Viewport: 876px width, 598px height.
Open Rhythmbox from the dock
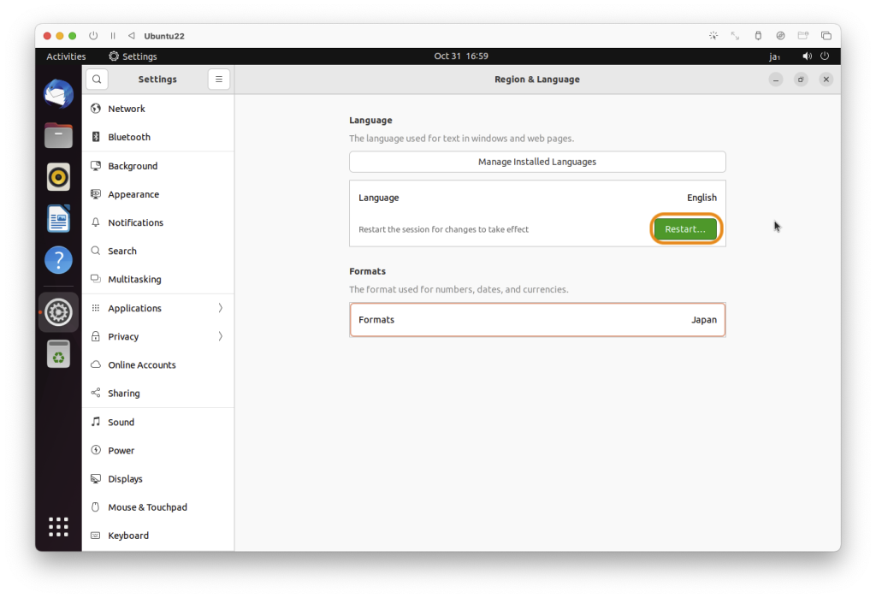[59, 177]
